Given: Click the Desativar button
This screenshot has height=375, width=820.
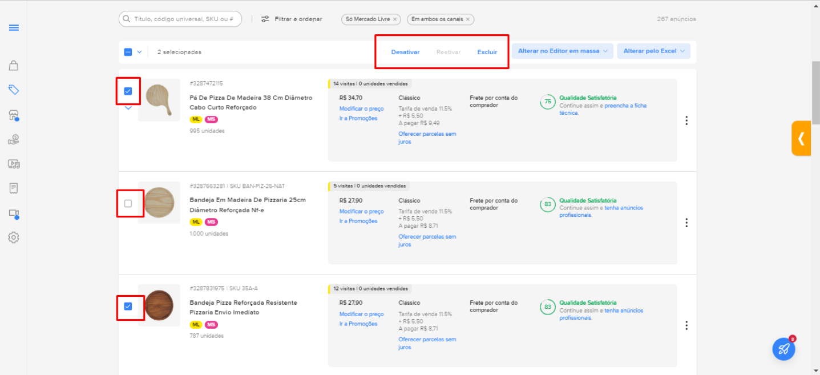Looking at the screenshot, I should click(x=405, y=51).
